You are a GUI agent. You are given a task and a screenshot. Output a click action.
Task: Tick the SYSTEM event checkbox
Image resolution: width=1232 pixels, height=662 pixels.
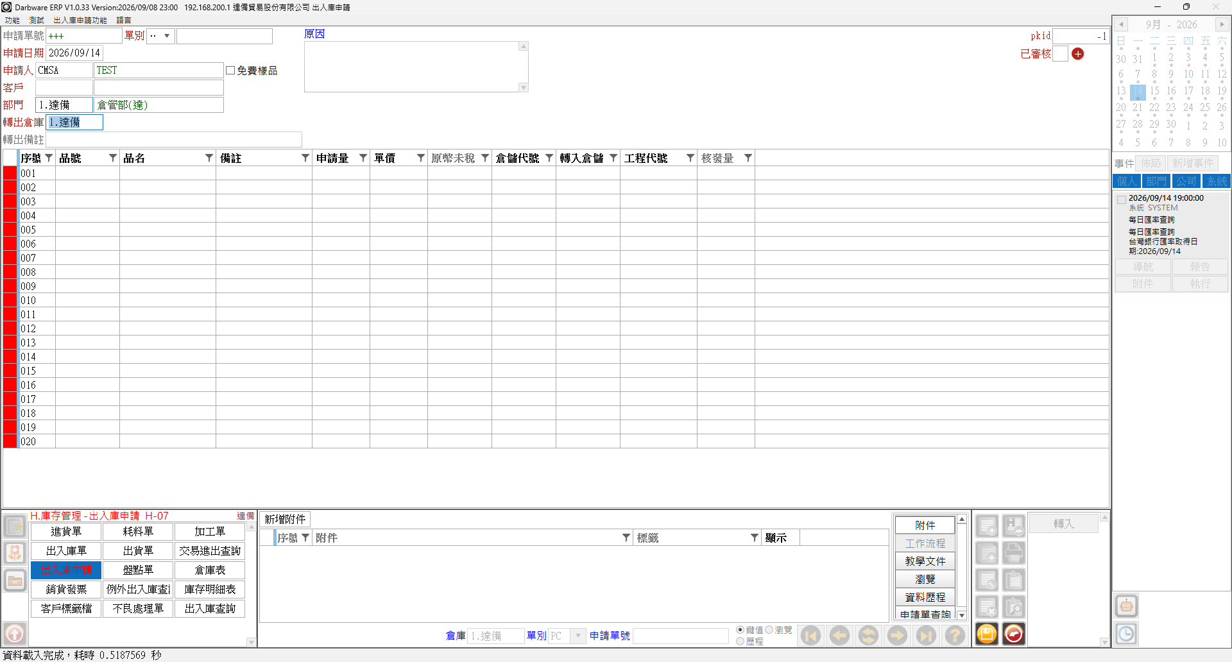pos(1122,199)
